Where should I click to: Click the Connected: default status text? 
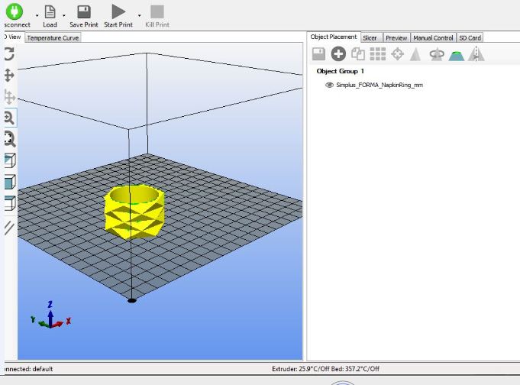(x=28, y=369)
